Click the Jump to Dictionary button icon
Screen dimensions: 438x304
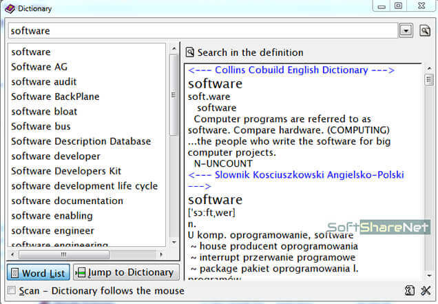click(x=81, y=273)
